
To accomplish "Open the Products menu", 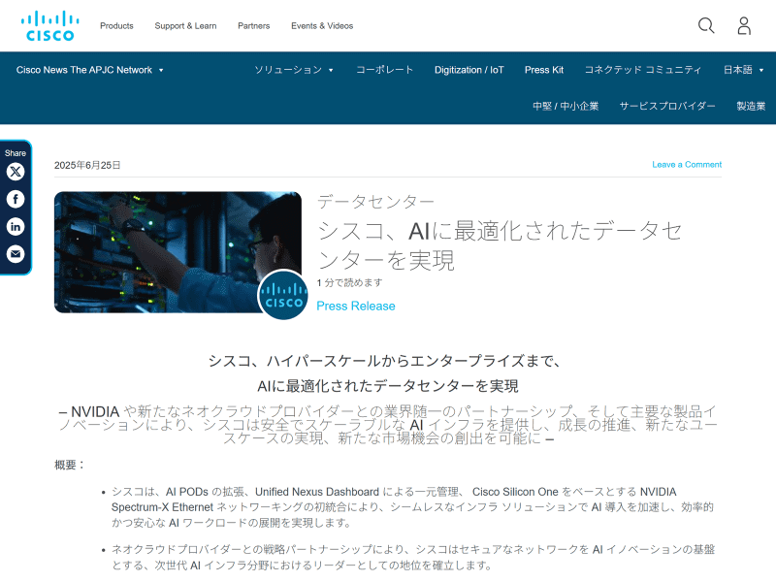I will coord(116,26).
